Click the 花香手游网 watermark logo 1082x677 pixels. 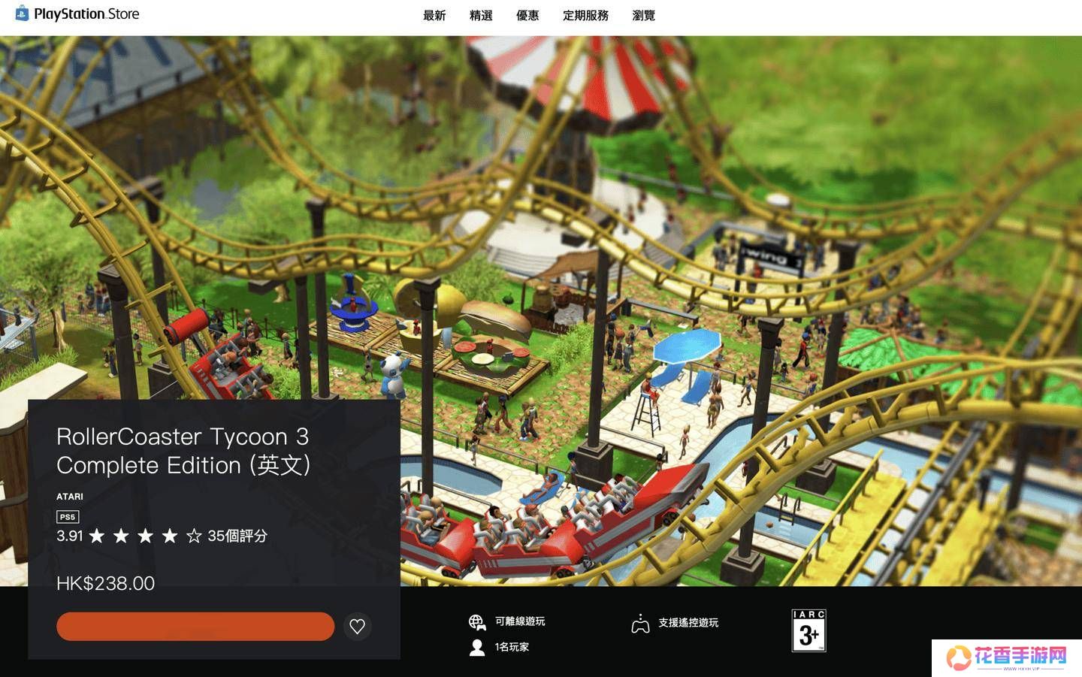[1007, 657]
